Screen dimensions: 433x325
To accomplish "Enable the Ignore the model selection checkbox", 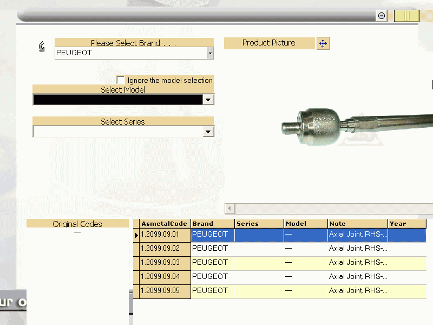I will 120,79.
